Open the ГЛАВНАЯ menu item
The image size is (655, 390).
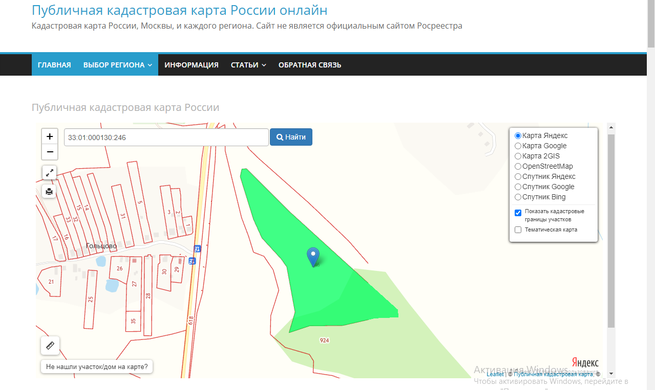54,64
